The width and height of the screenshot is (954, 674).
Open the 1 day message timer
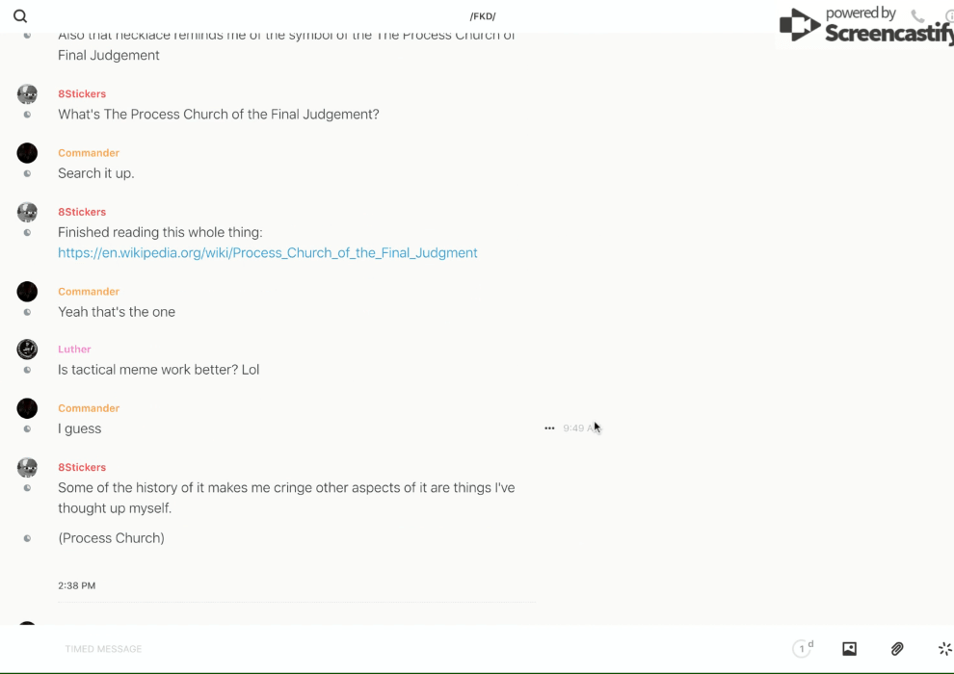point(802,649)
